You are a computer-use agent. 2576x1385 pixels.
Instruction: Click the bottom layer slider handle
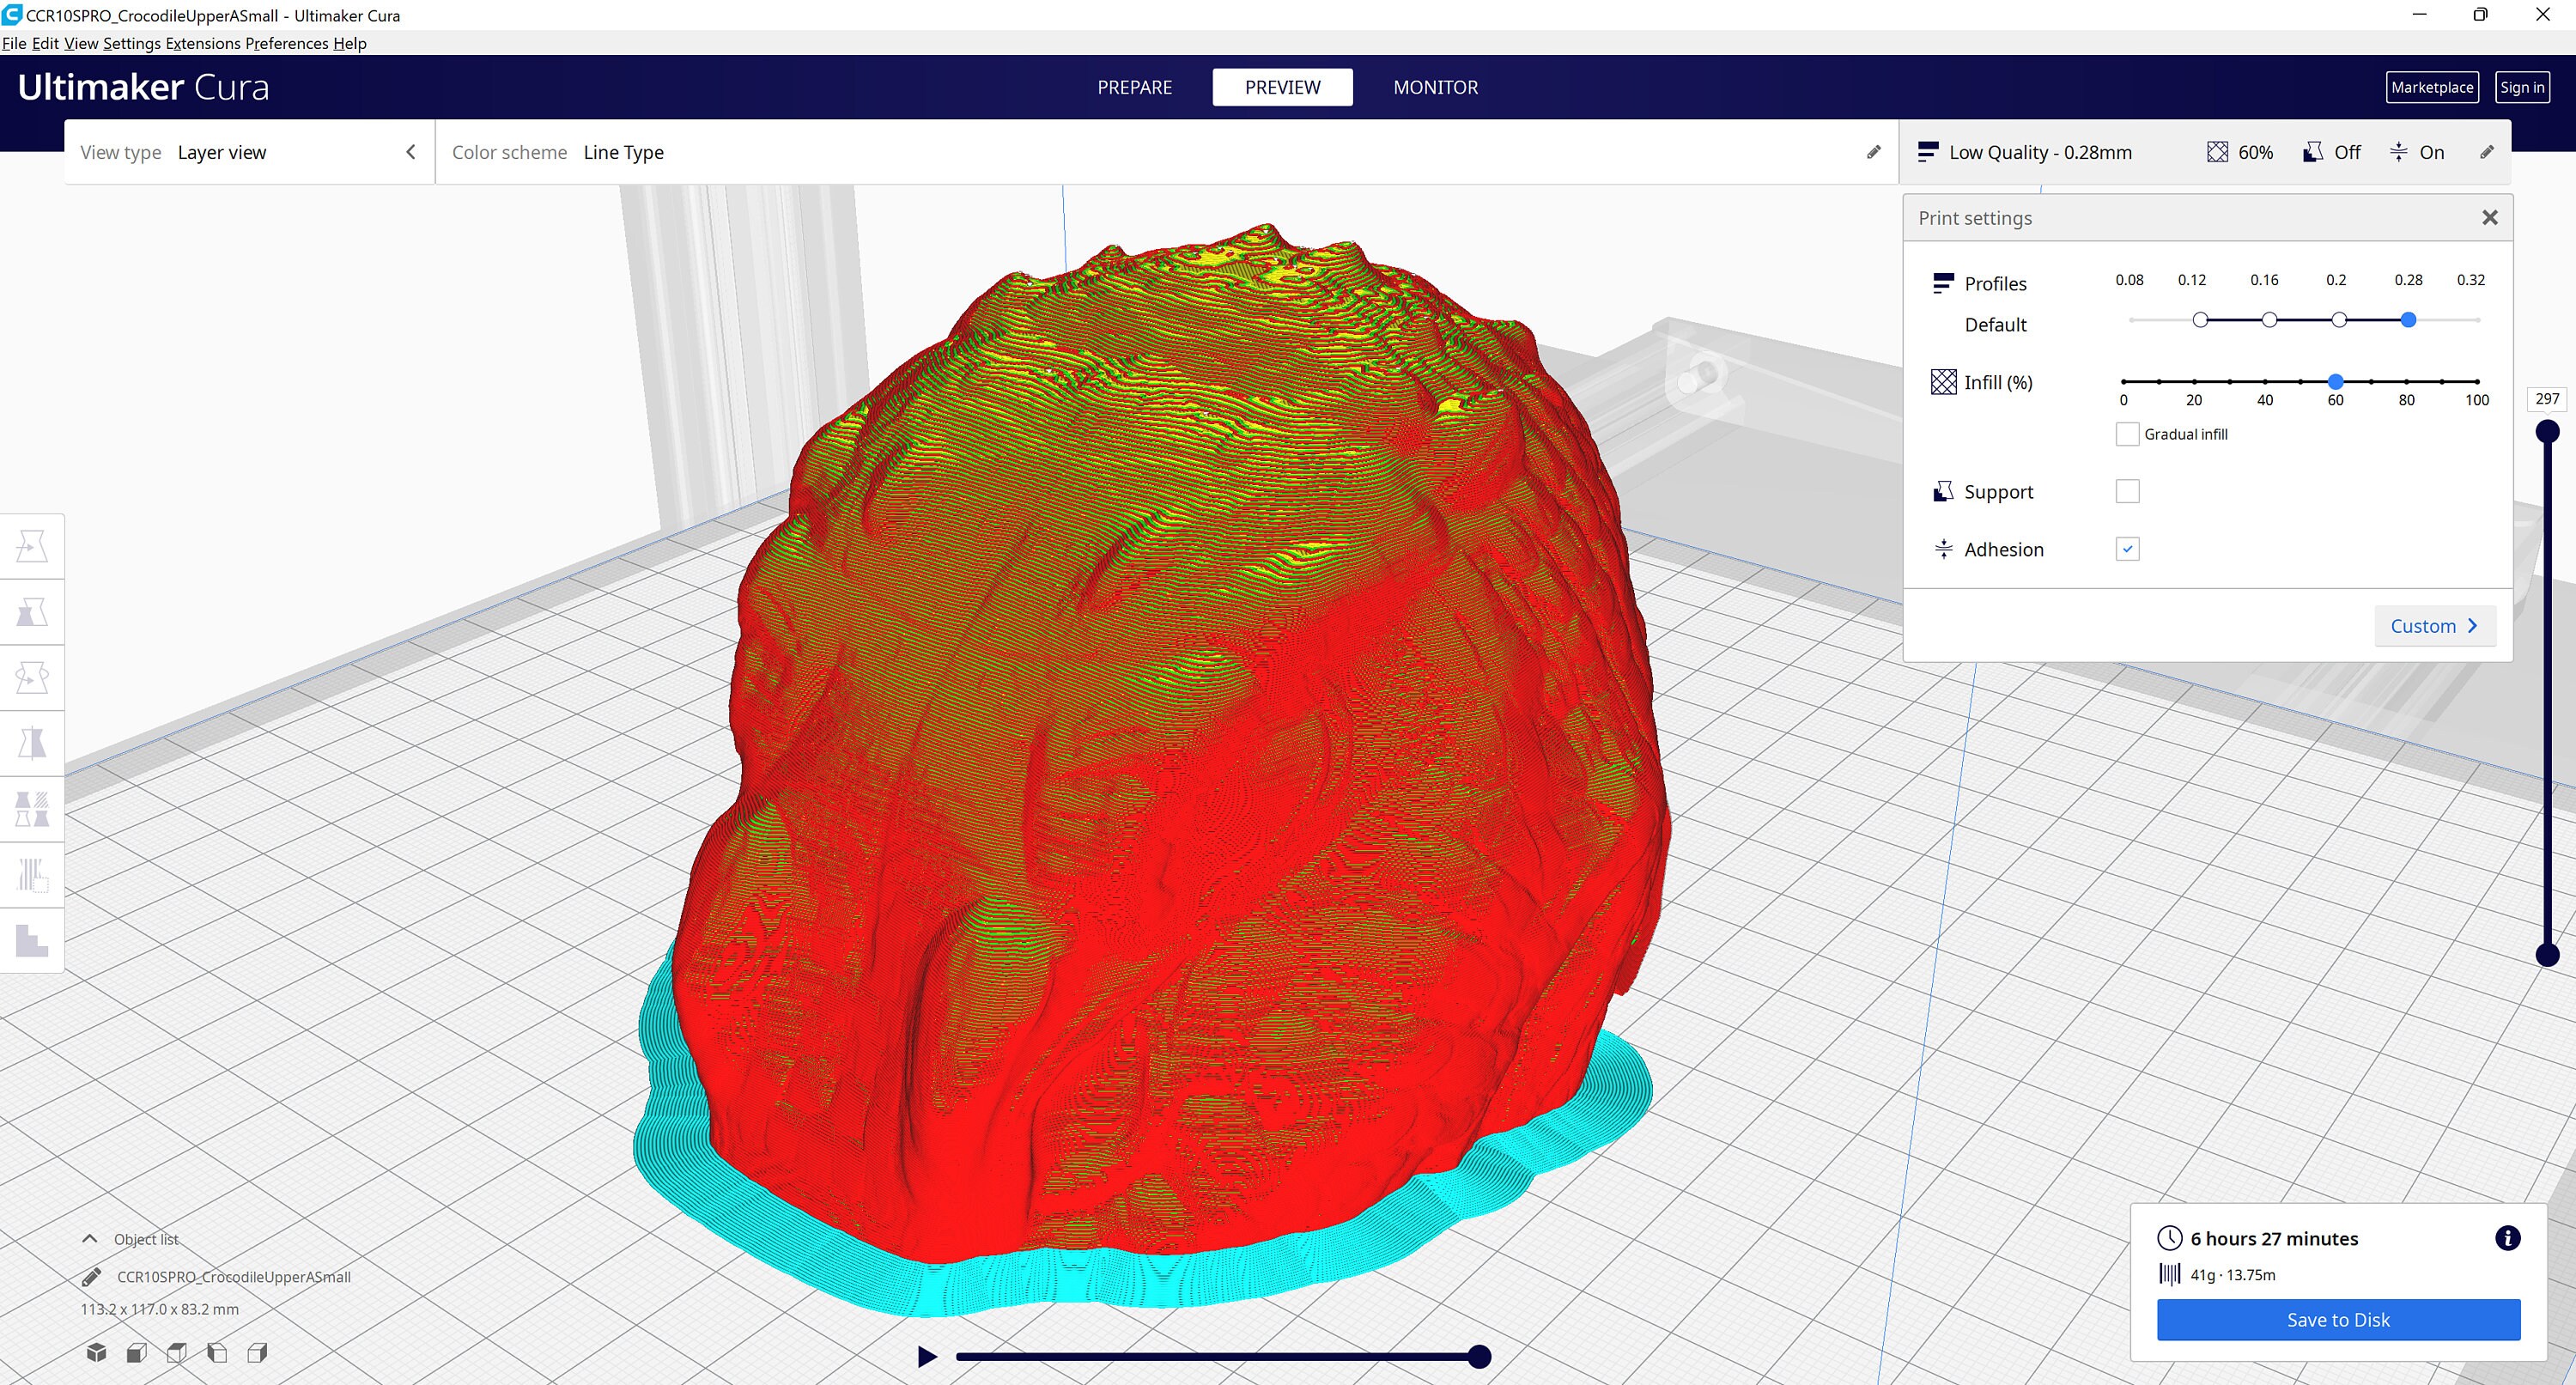point(2547,954)
